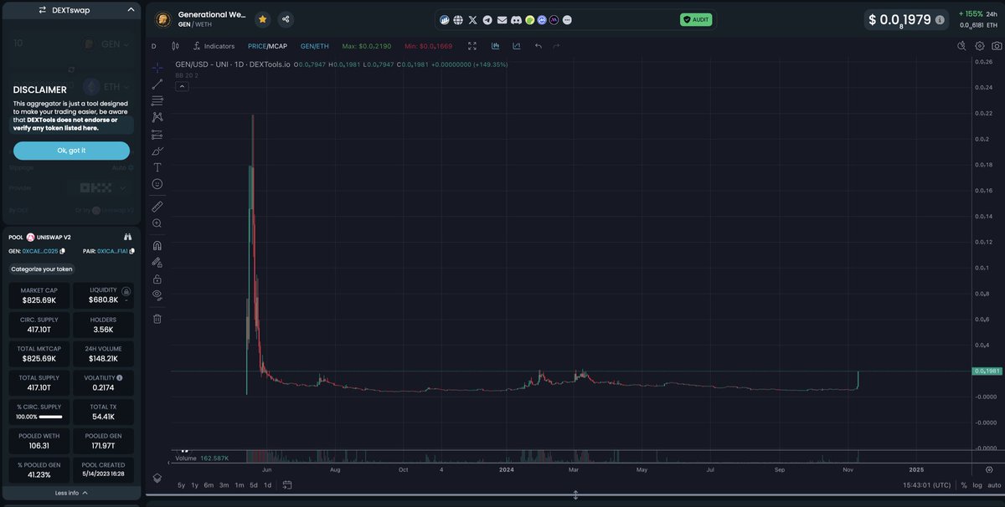
Task: Collapse the Less Info panel
Action: click(x=70, y=492)
